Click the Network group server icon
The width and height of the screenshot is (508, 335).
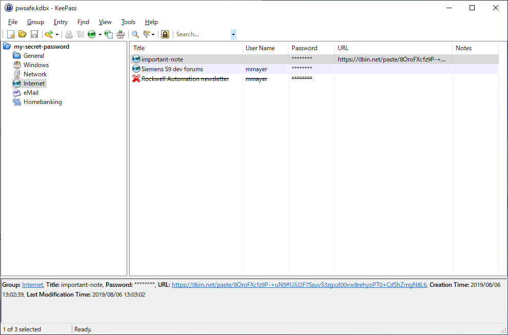pos(17,74)
